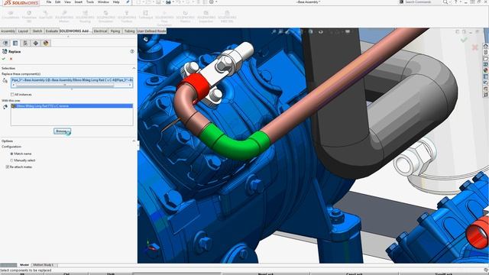Open the Insert menu
This screenshot has width=489, height=275.
[78, 2]
